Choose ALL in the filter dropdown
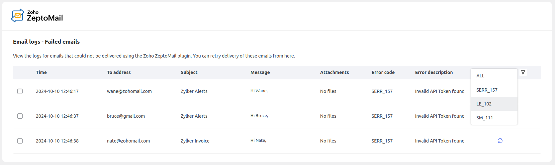Screen dimensions: 555x165 [x=480, y=76]
